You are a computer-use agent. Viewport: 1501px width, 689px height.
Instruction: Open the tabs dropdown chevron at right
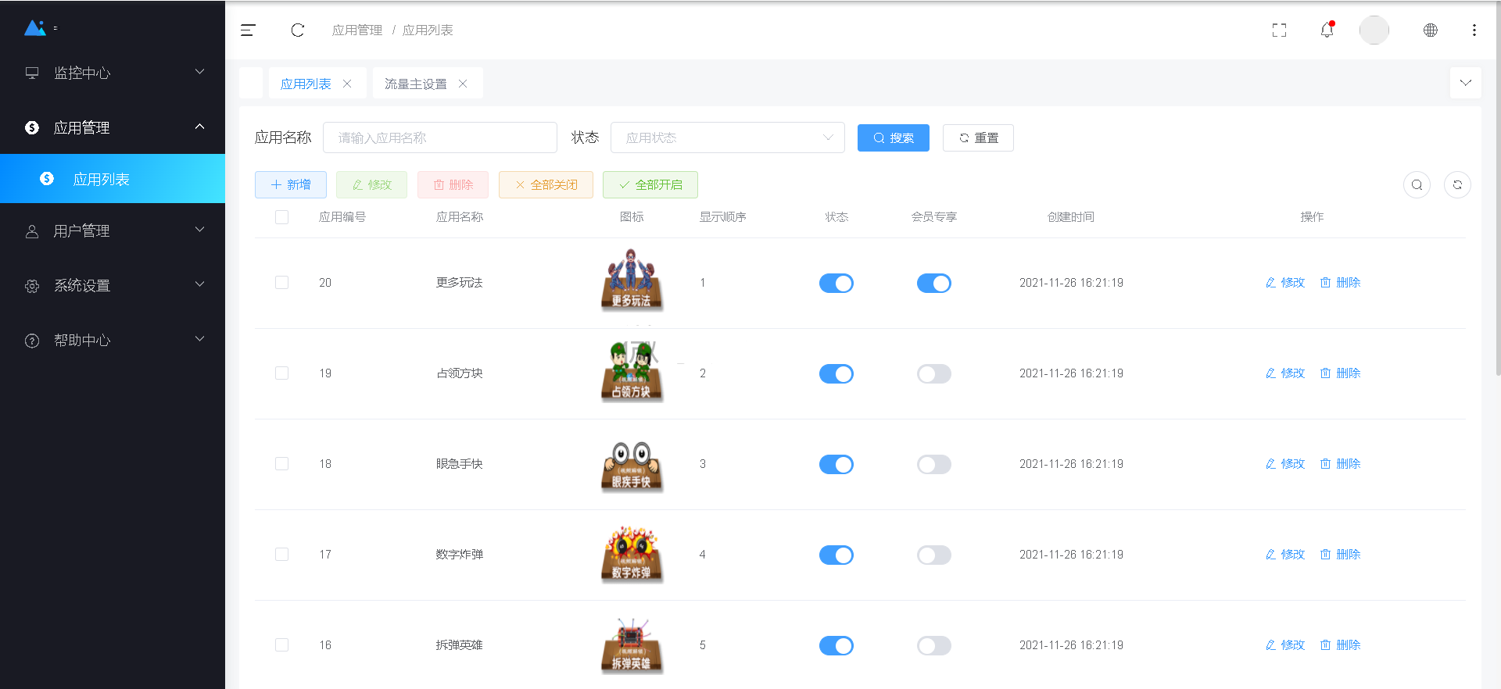(x=1466, y=83)
